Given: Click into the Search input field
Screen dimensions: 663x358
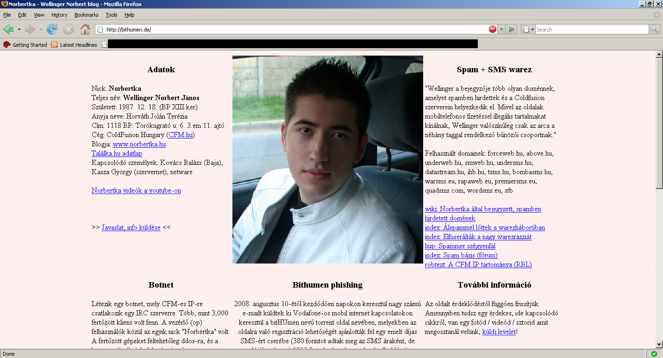Looking at the screenshot, I should (x=591, y=30).
